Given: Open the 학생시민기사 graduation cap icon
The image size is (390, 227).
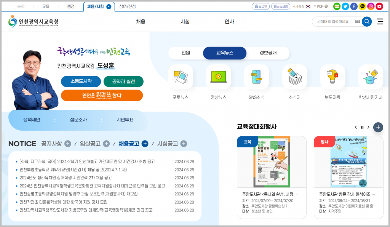Looking at the screenshot, I should coord(371,77).
